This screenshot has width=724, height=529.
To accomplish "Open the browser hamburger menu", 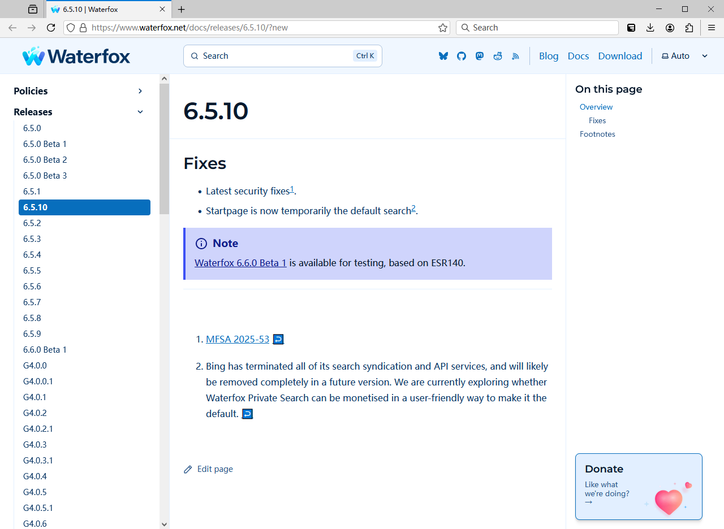I will (712, 28).
